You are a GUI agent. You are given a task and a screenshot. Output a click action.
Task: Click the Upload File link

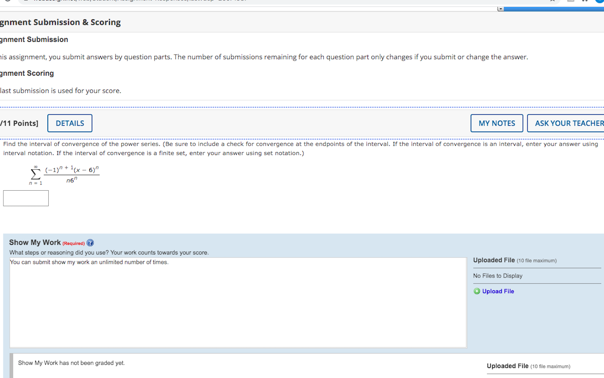(x=498, y=291)
